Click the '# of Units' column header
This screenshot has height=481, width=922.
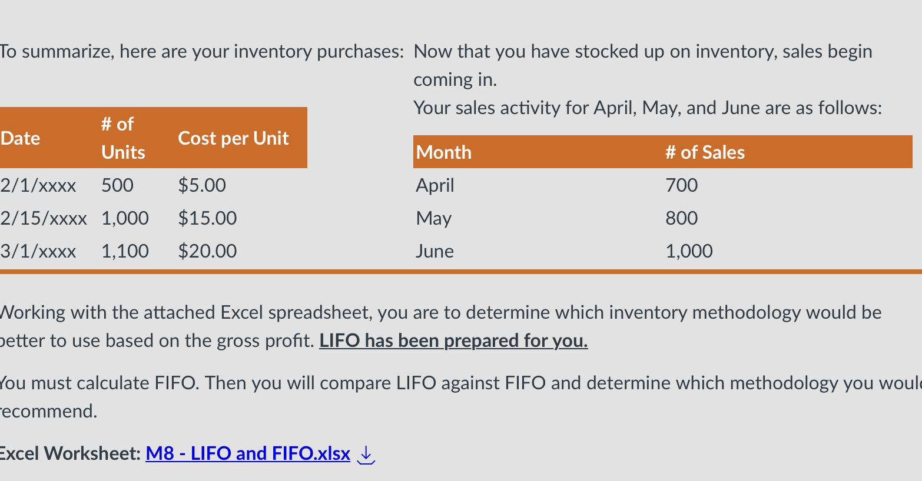click(123, 138)
